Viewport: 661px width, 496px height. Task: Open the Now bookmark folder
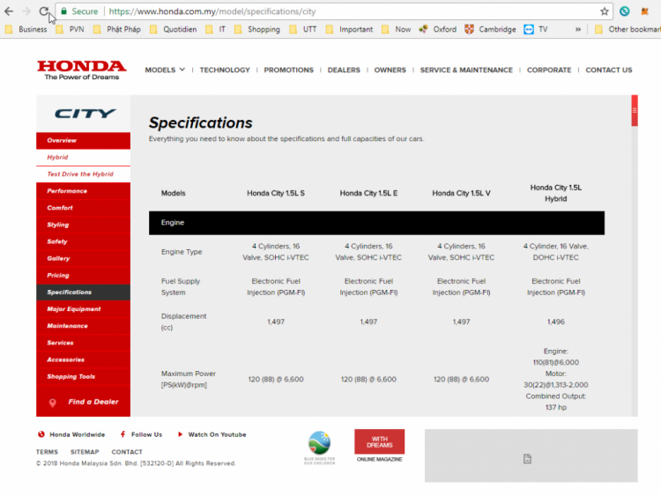[396, 29]
